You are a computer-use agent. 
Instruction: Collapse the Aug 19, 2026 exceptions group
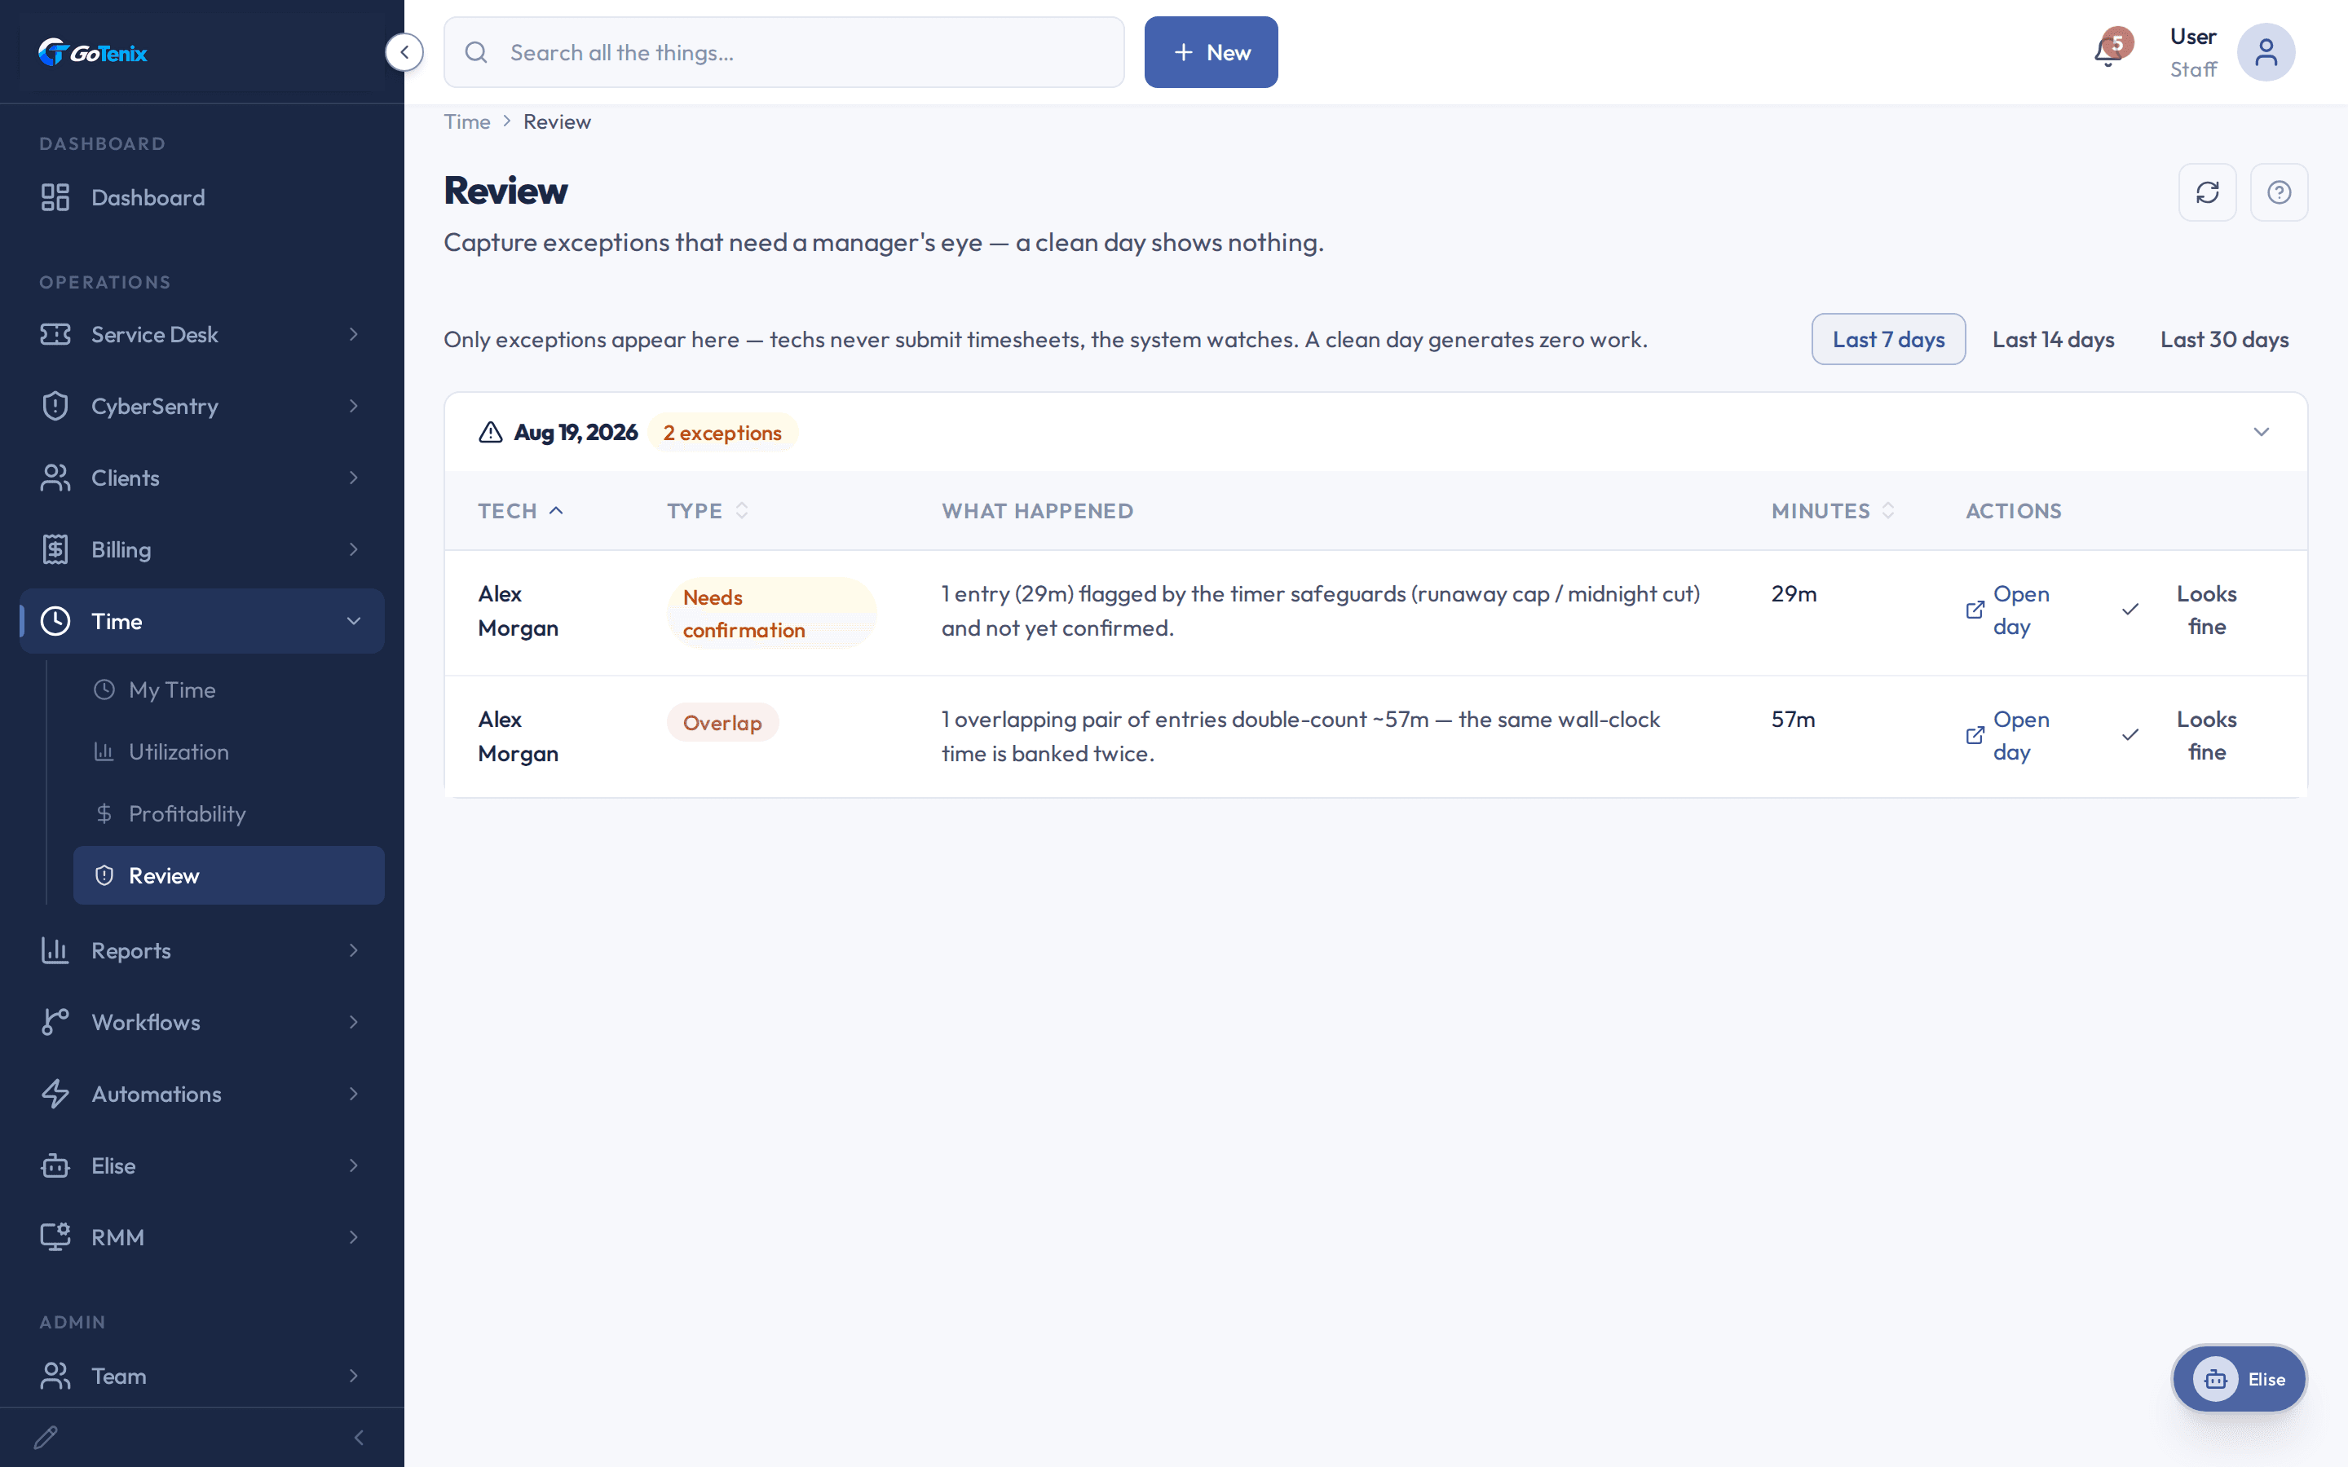tap(2261, 432)
